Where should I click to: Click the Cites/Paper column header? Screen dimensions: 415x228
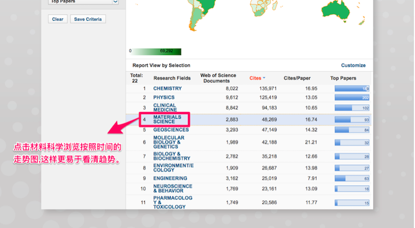point(297,78)
